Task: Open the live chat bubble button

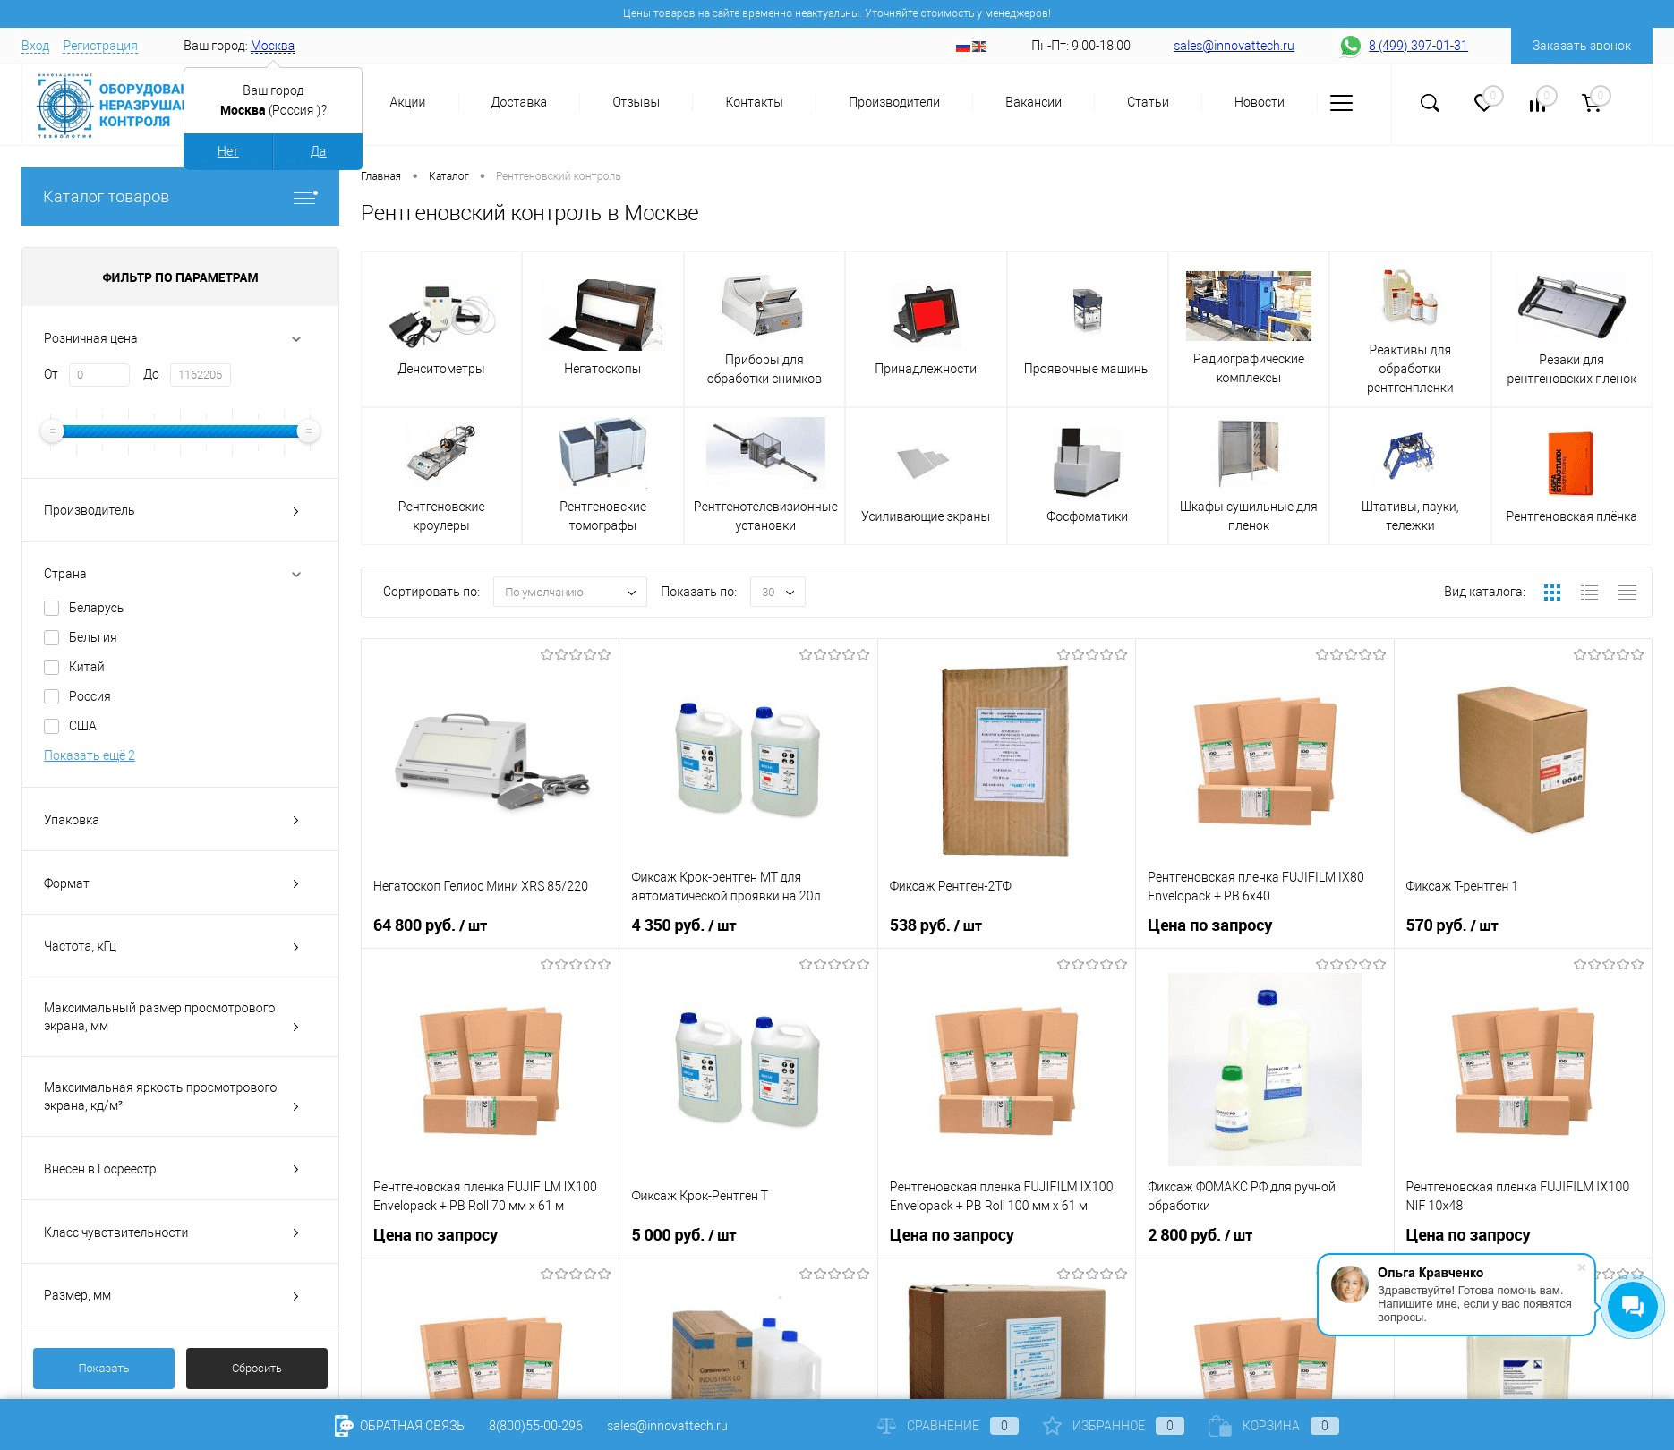Action: 1632,1308
